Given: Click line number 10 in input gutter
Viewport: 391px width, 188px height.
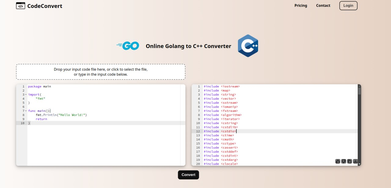Looking at the screenshot, I should pyautogui.click(x=23, y=123).
